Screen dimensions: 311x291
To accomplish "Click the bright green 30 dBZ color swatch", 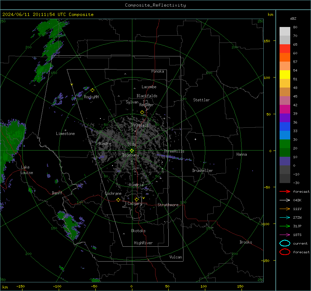I will tap(285, 144).
